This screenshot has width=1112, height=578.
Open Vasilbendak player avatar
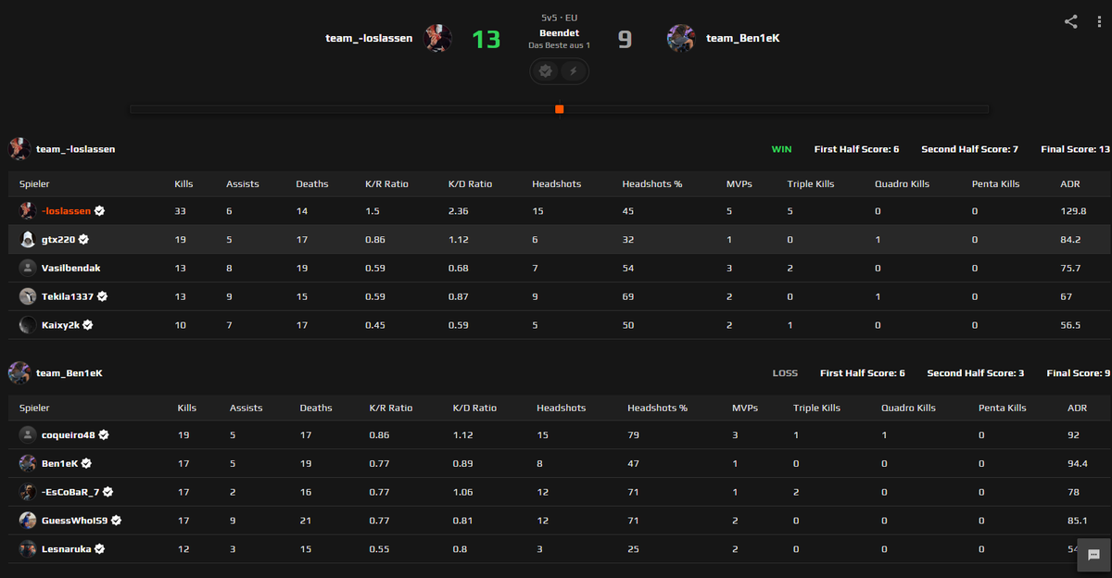[28, 268]
